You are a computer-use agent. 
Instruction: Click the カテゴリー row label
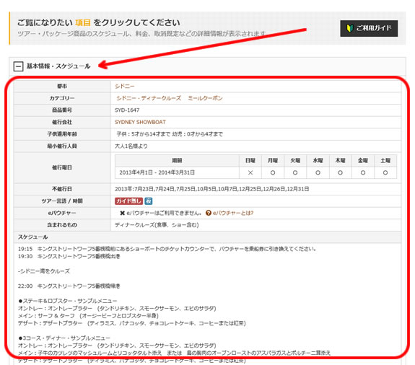[x=62, y=98]
